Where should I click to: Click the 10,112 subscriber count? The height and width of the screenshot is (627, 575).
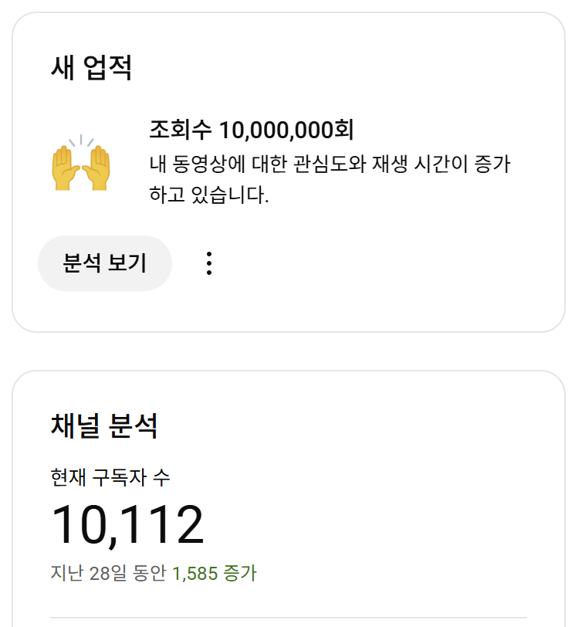(127, 524)
